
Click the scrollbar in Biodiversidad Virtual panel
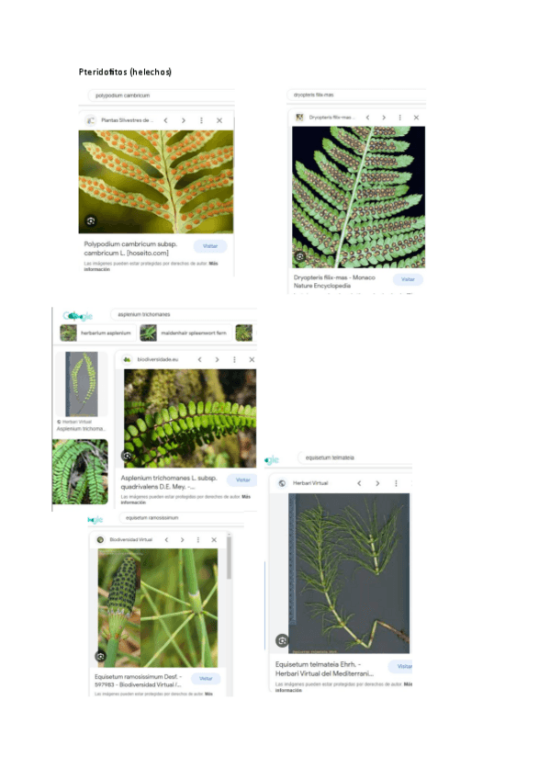tap(229, 558)
